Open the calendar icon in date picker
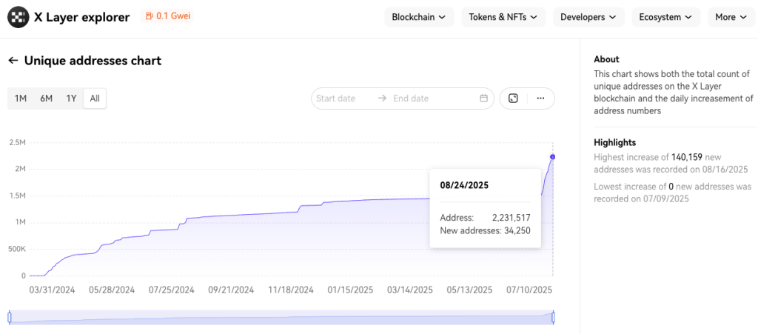 (484, 98)
